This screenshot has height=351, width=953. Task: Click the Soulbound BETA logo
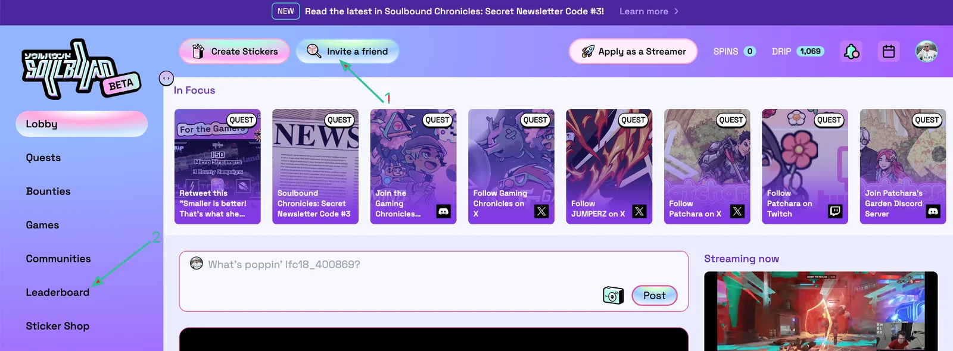click(81, 70)
